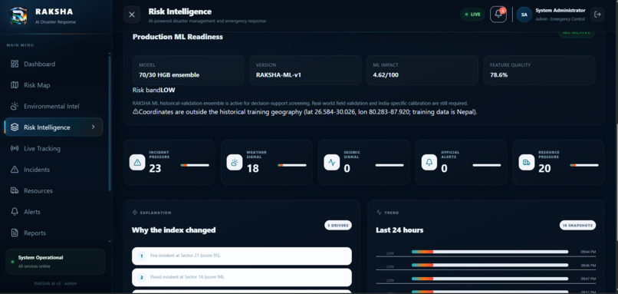
Task: Click the Weather Signal cloud icon
Action: tap(235, 162)
